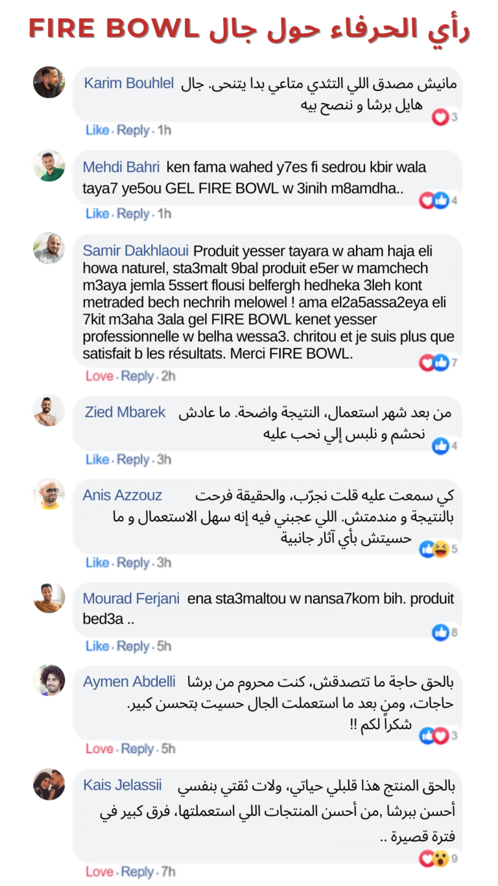The height and width of the screenshot is (886, 498).
Task: Click the reaction icons on Mehdi Bahri's comment
Action: (434, 201)
